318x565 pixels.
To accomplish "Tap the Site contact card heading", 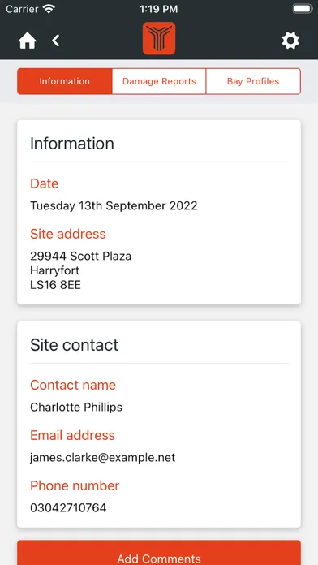I will [x=74, y=345].
